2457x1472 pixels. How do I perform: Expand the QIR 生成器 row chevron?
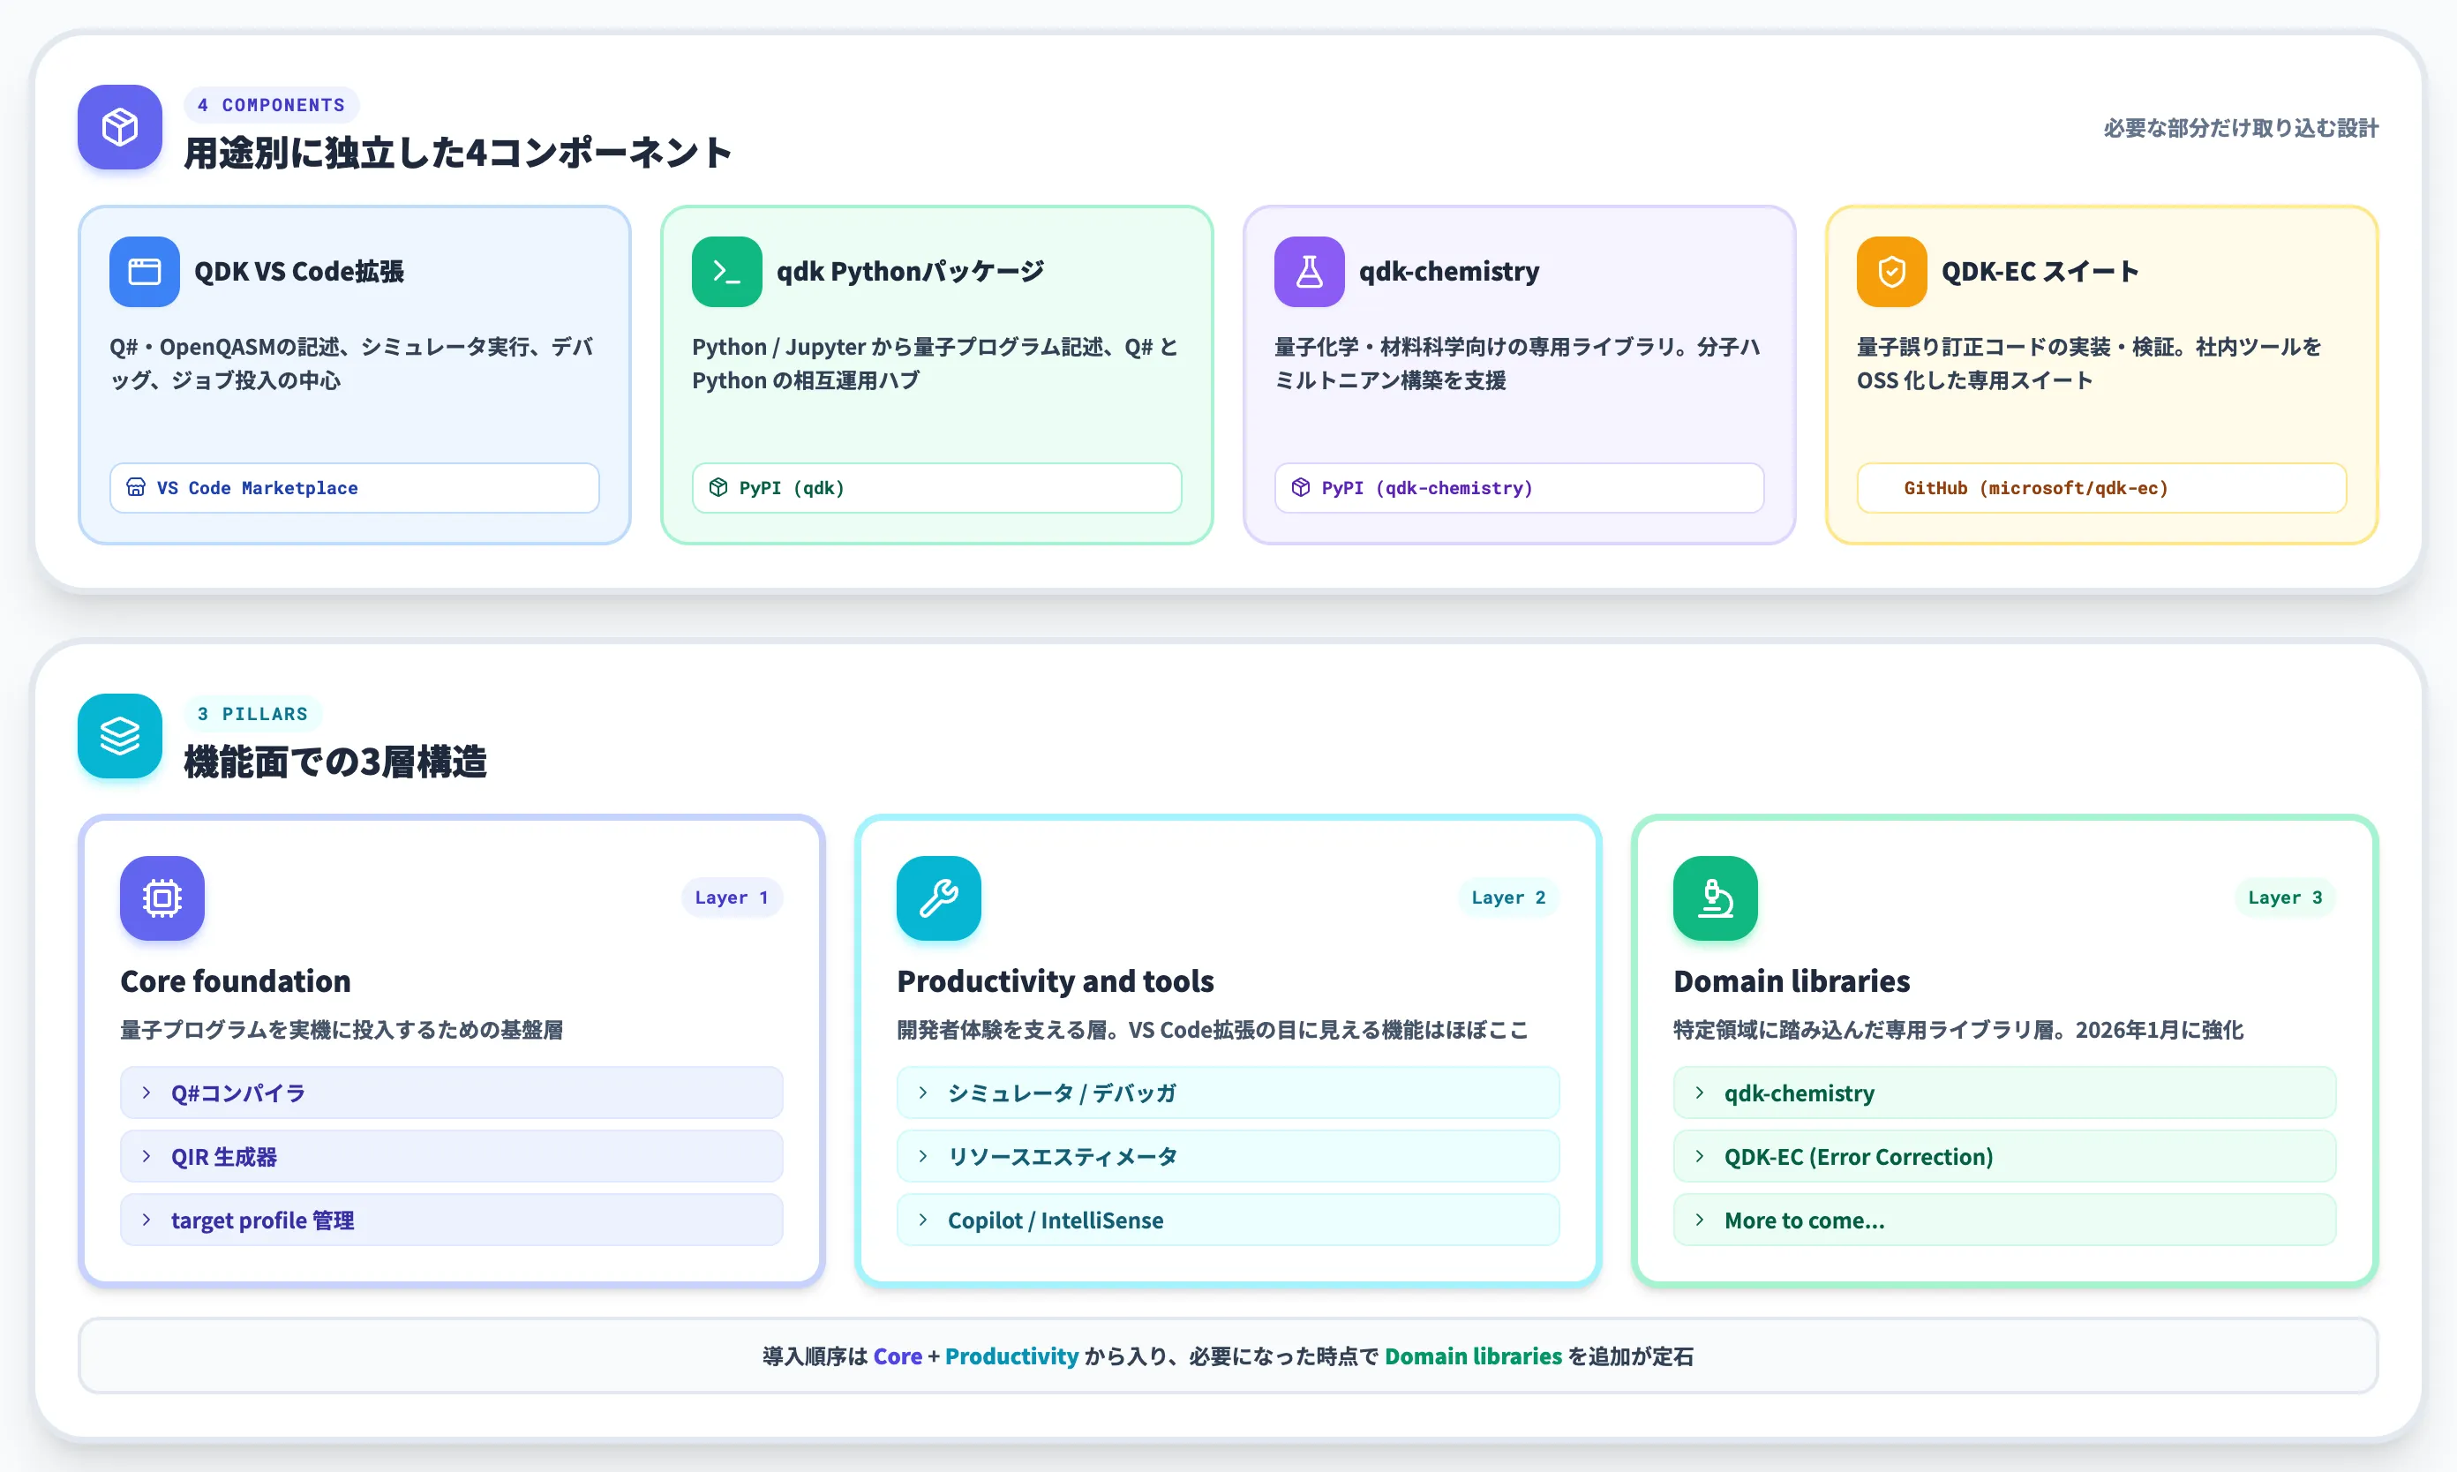pyautogui.click(x=147, y=1157)
